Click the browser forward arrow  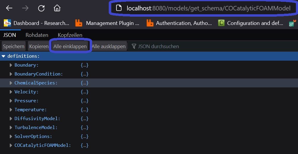[25, 8]
